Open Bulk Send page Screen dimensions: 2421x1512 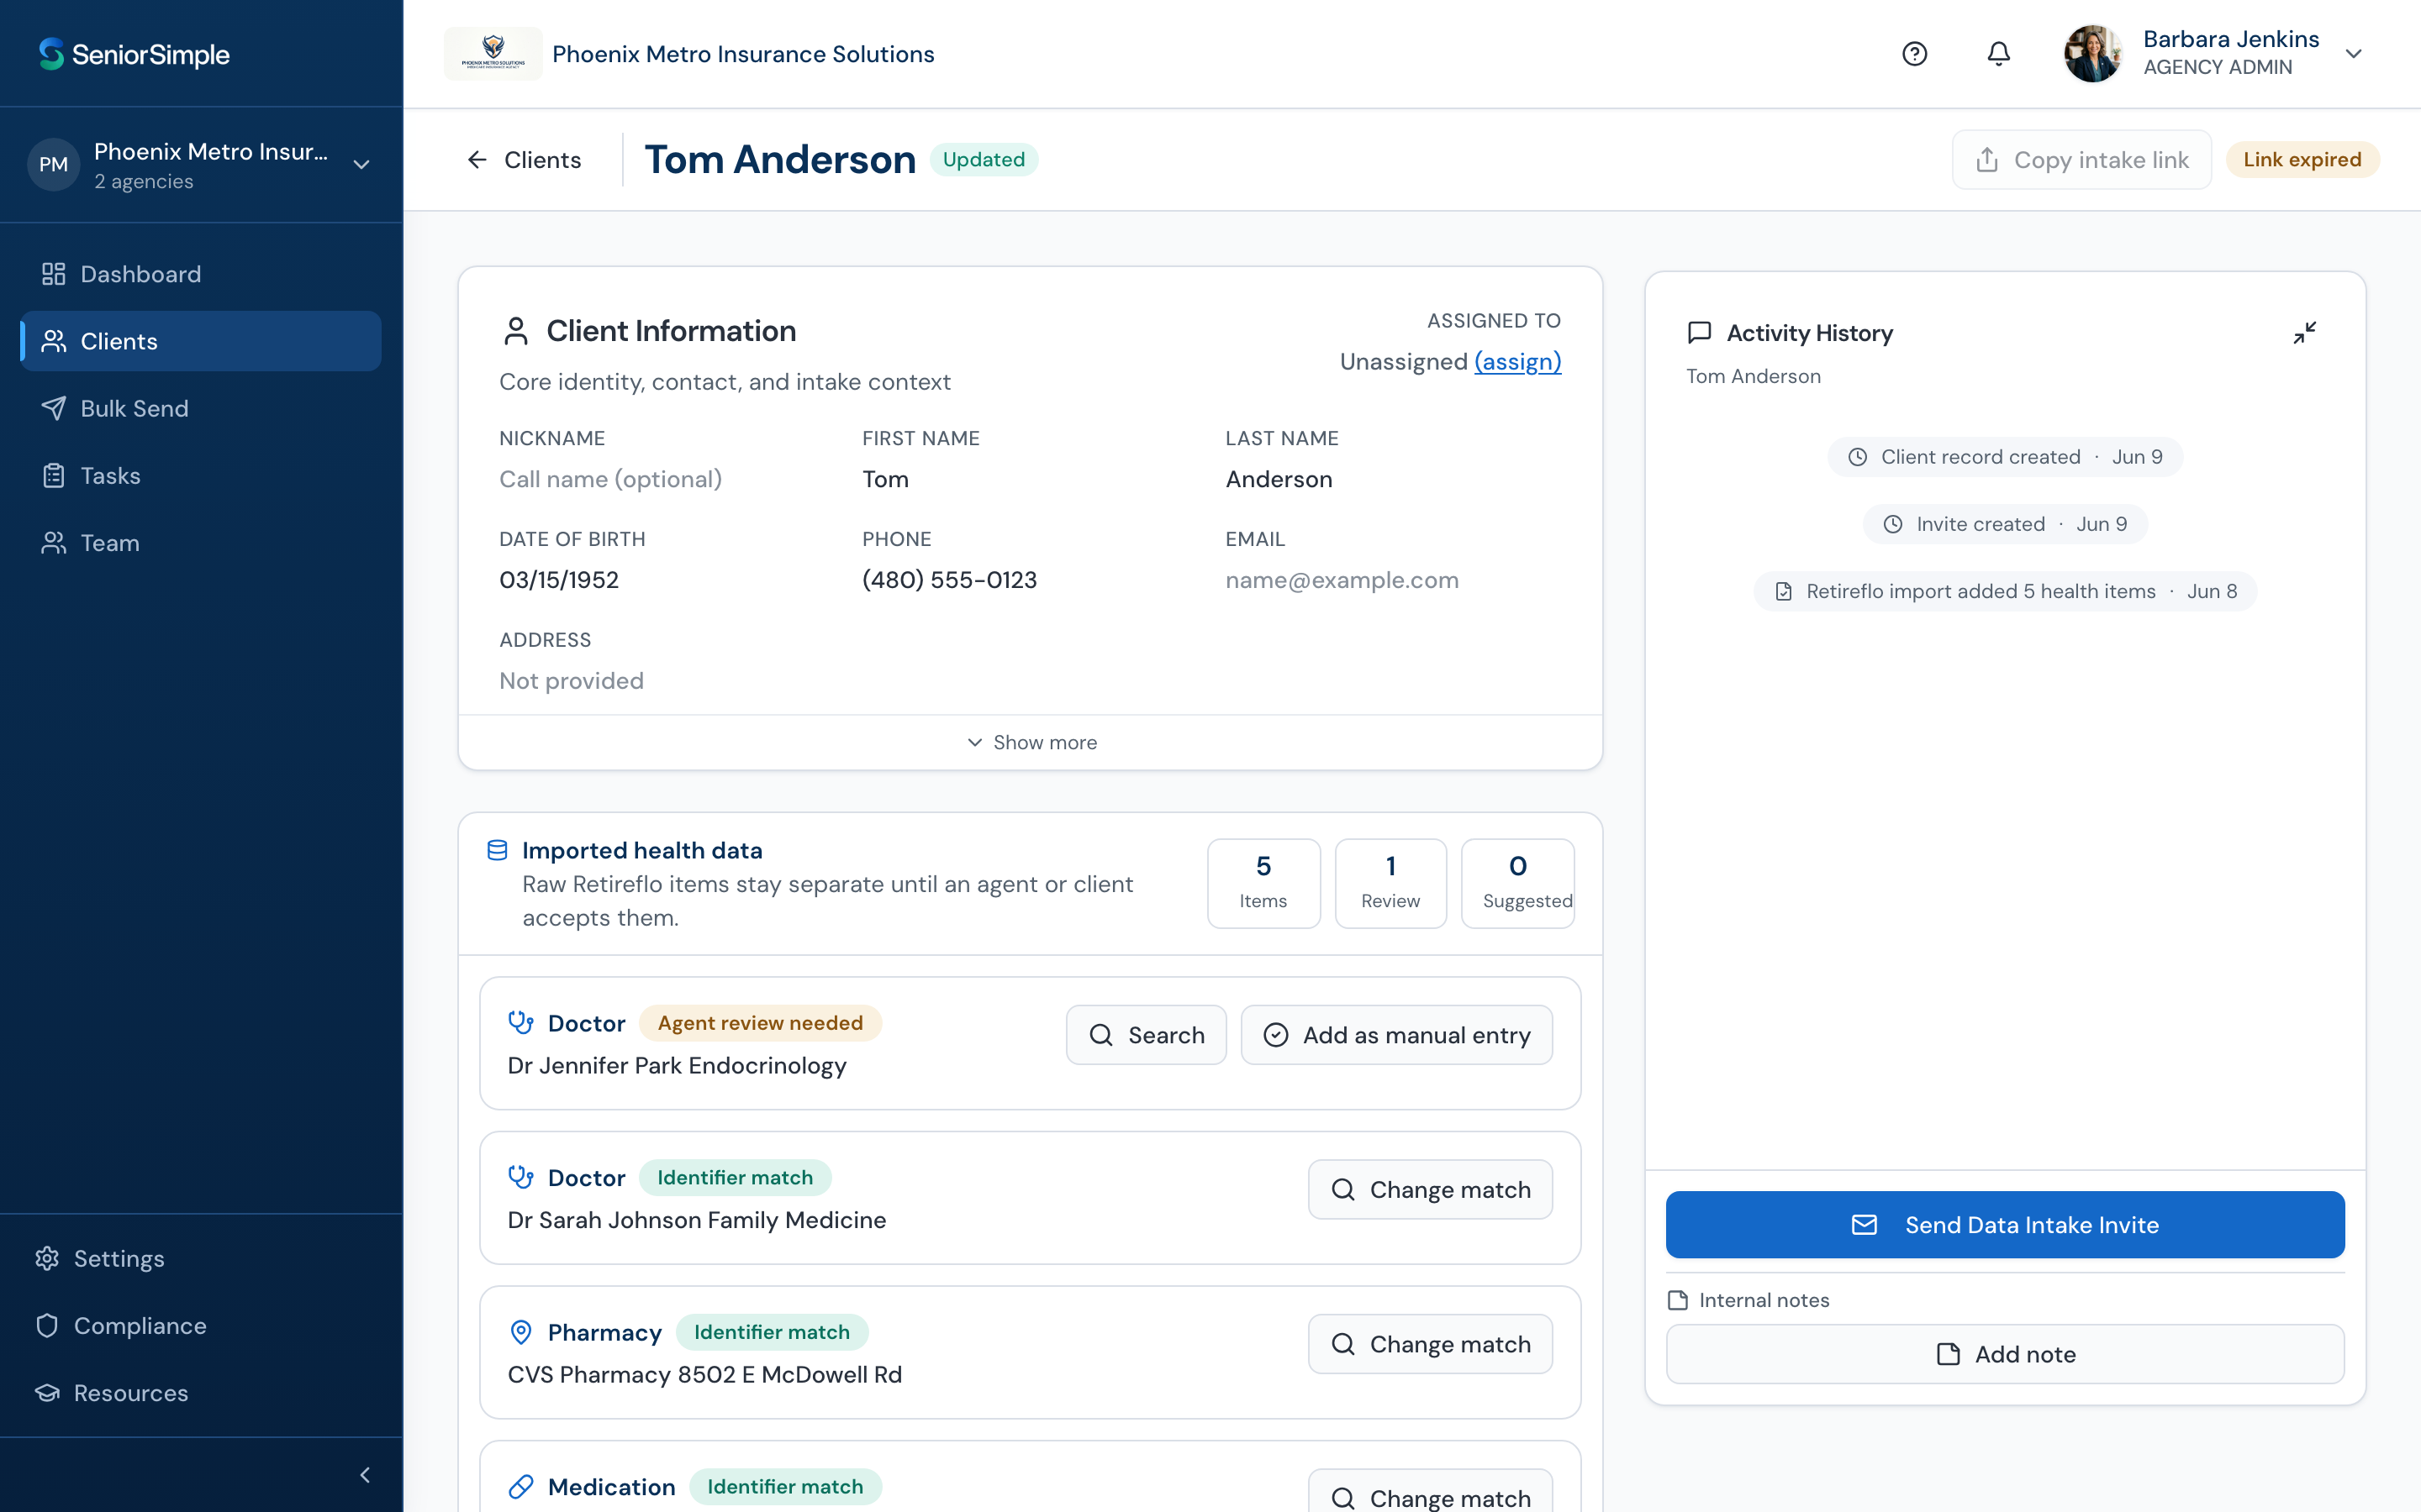point(201,408)
